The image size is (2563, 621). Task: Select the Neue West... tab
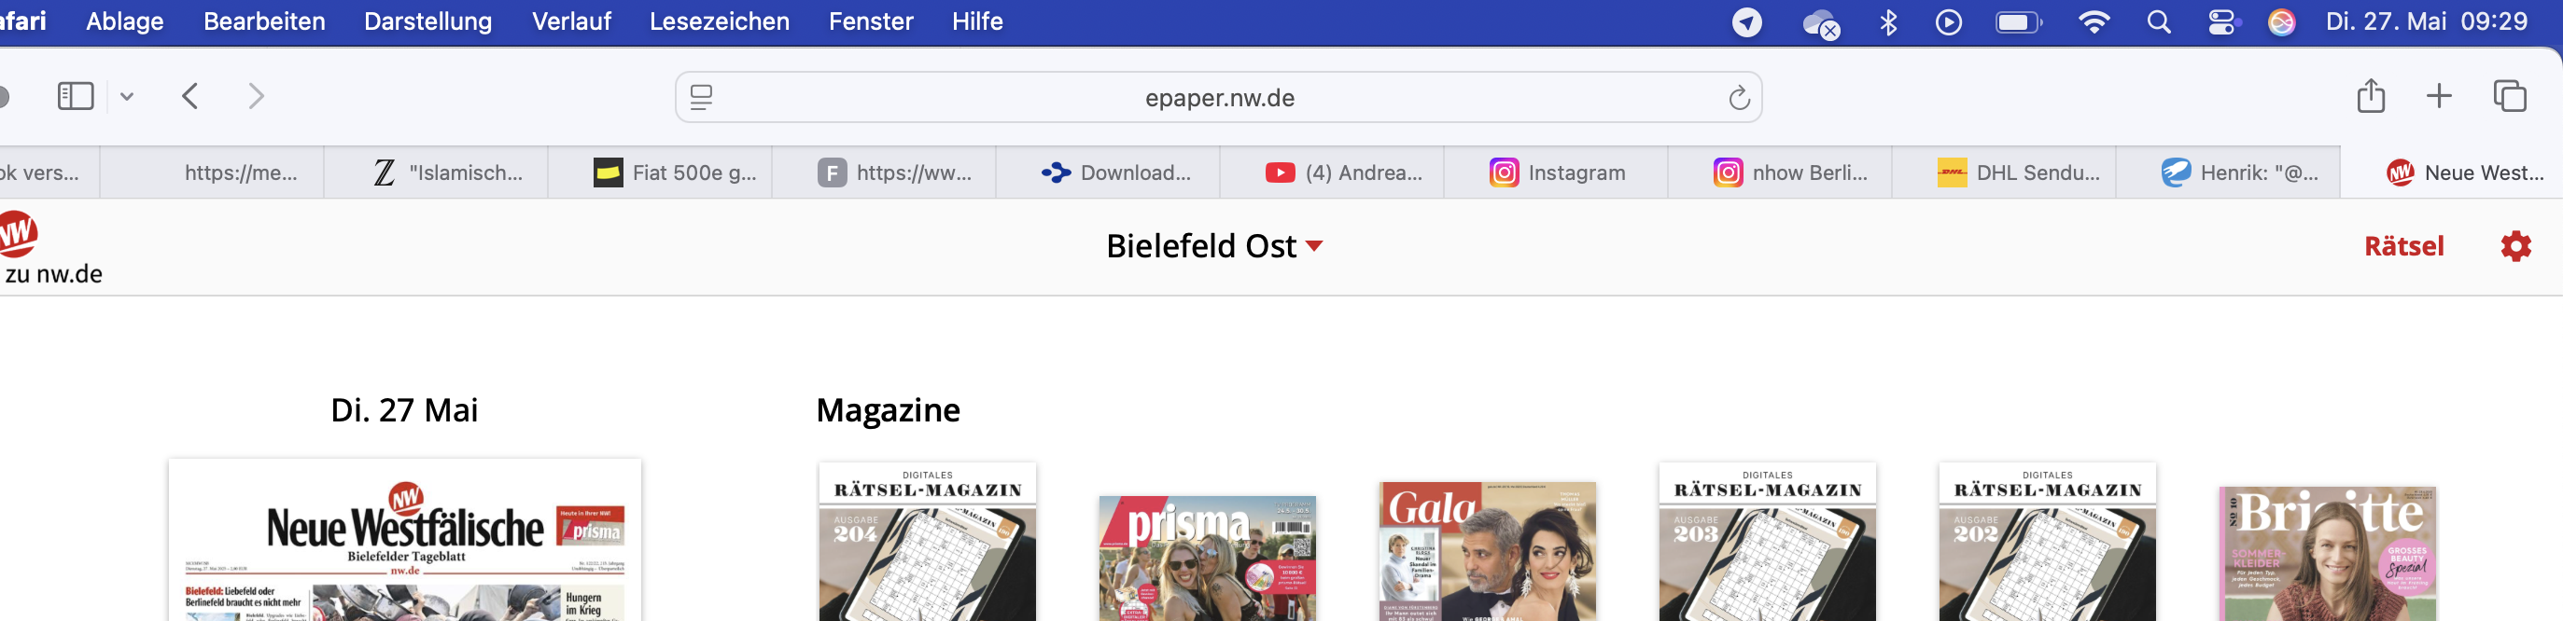(2452, 172)
